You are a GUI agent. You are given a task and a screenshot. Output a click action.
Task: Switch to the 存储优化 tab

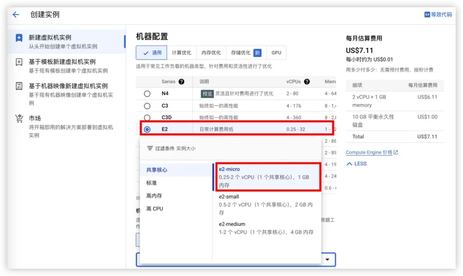tap(246, 53)
